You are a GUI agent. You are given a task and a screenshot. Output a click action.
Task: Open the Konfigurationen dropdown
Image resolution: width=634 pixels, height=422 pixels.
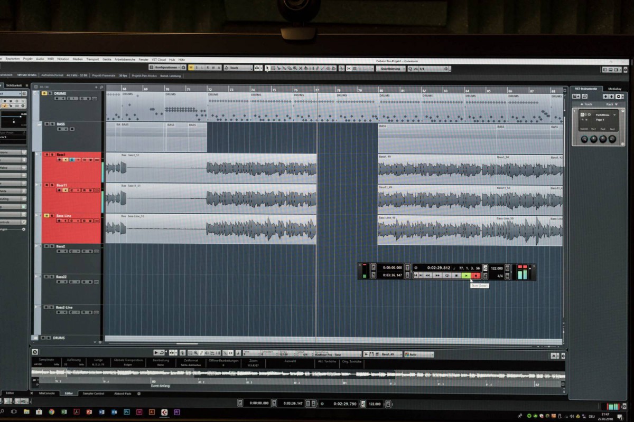coord(164,68)
